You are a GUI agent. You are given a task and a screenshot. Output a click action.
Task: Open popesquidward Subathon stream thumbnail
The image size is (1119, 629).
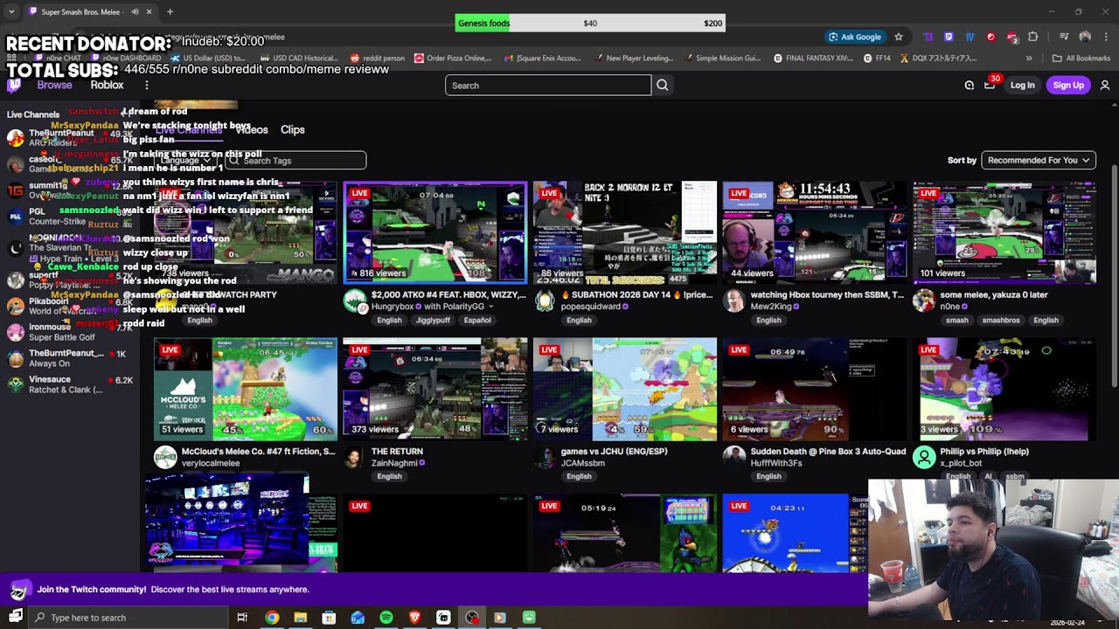tap(625, 232)
